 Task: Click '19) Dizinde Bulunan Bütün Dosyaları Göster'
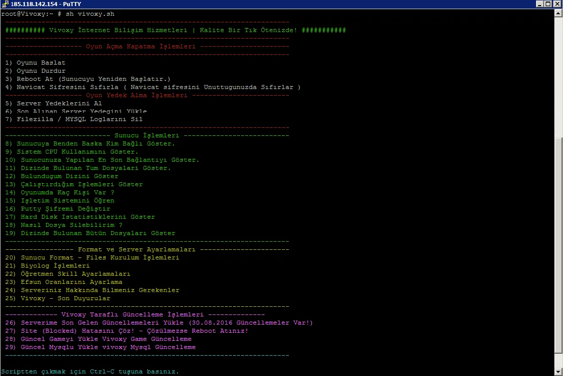coord(90,234)
